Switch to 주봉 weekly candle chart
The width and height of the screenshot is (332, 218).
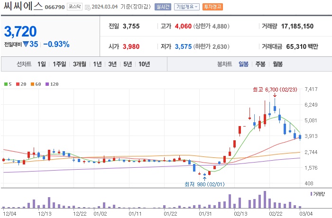(260, 64)
